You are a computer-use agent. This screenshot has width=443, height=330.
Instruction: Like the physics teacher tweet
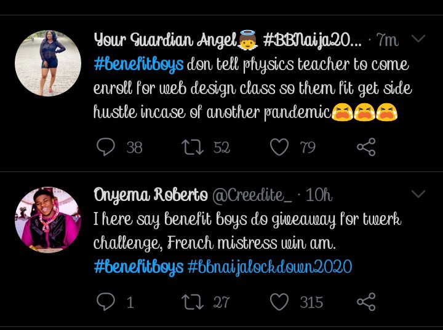point(279,147)
